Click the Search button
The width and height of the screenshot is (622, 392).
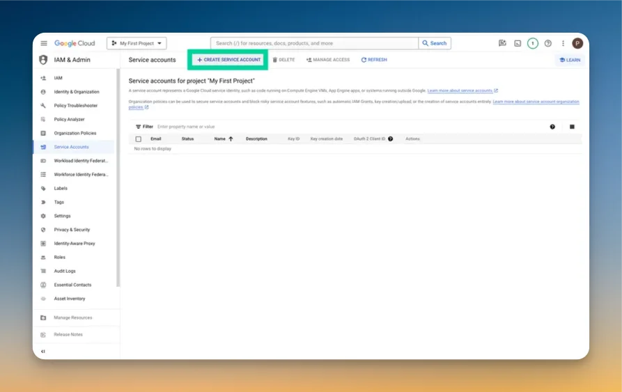tap(435, 43)
